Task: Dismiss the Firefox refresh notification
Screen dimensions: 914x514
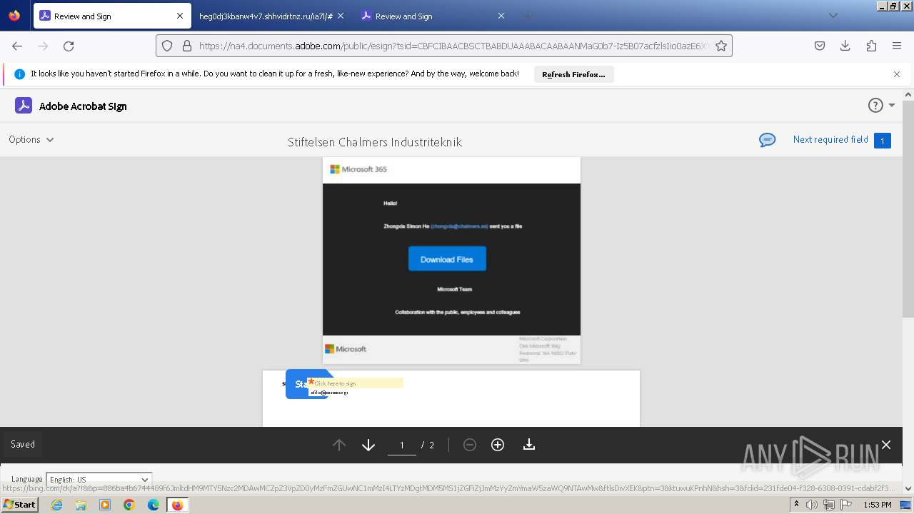Action: click(897, 74)
